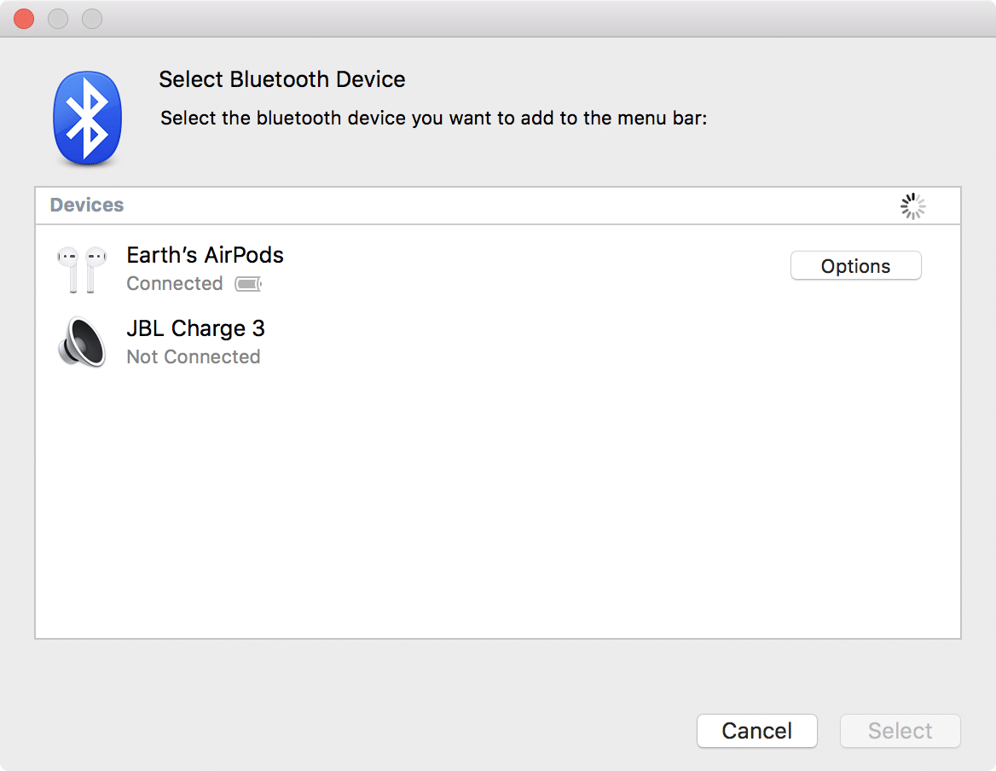This screenshot has height=771, width=996.
Task: Click the AirPods device icon
Action: [81, 270]
